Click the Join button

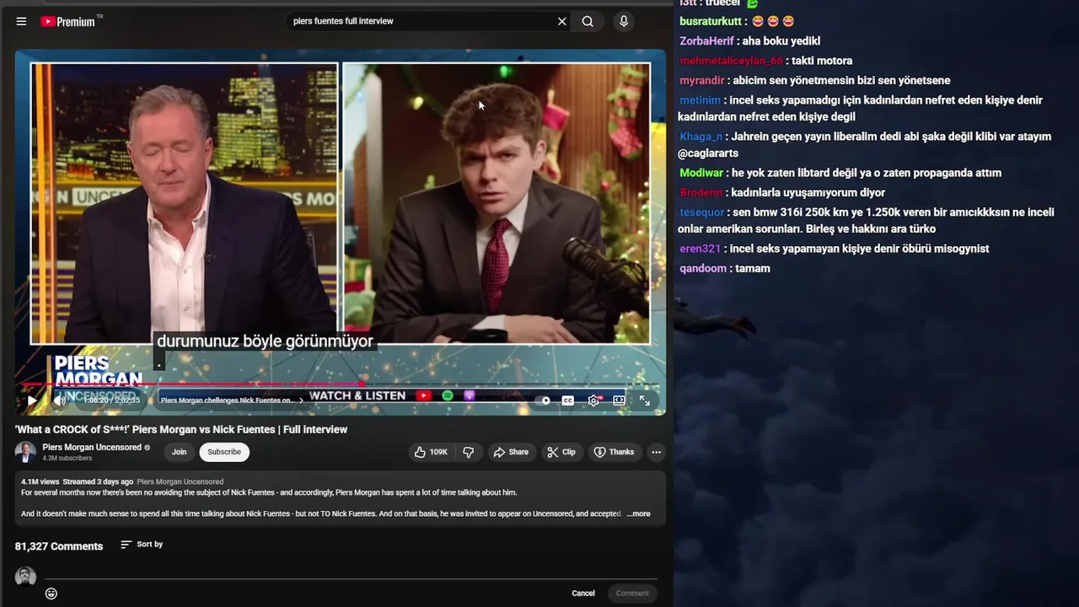[180, 452]
